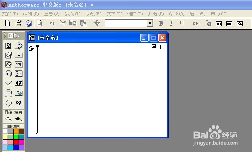The width and height of the screenshot is (252, 152).
Task: Open the 编辑(E) menu
Action: point(31,14)
